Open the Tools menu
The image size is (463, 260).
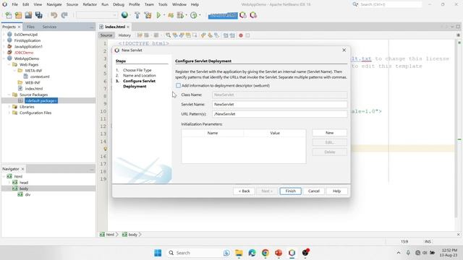pos(163,4)
